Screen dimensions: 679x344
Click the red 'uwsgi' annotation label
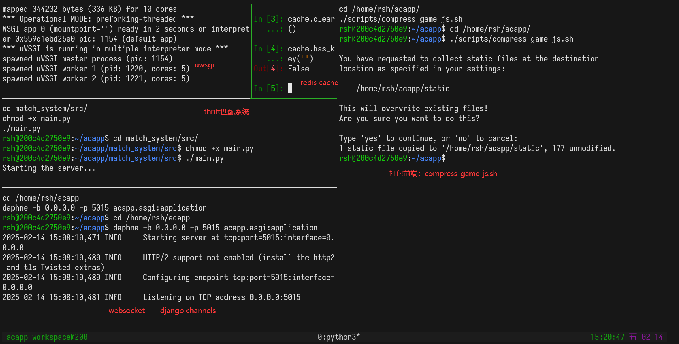[x=204, y=65]
